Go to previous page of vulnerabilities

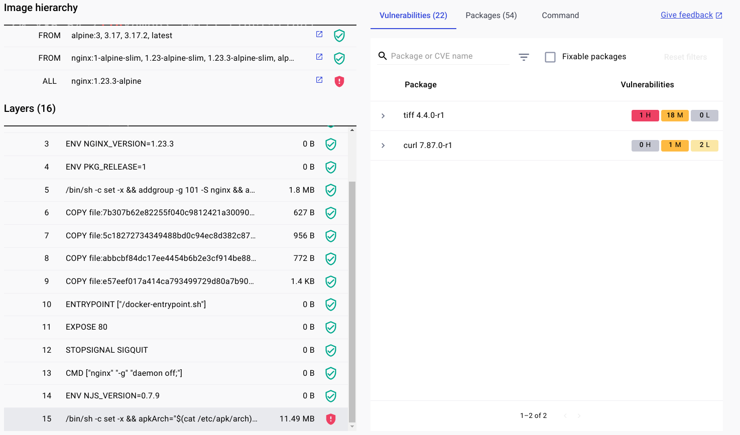click(565, 415)
